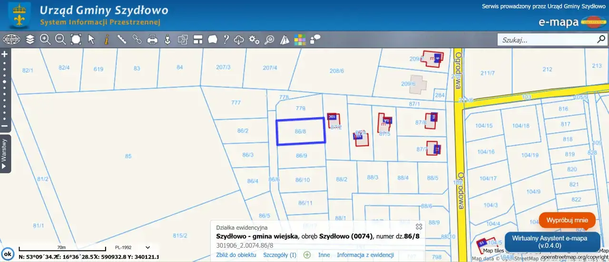Image resolution: width=609 pixels, height=262 pixels.
Task: Click the round ok button
Action: click(x=7, y=254)
